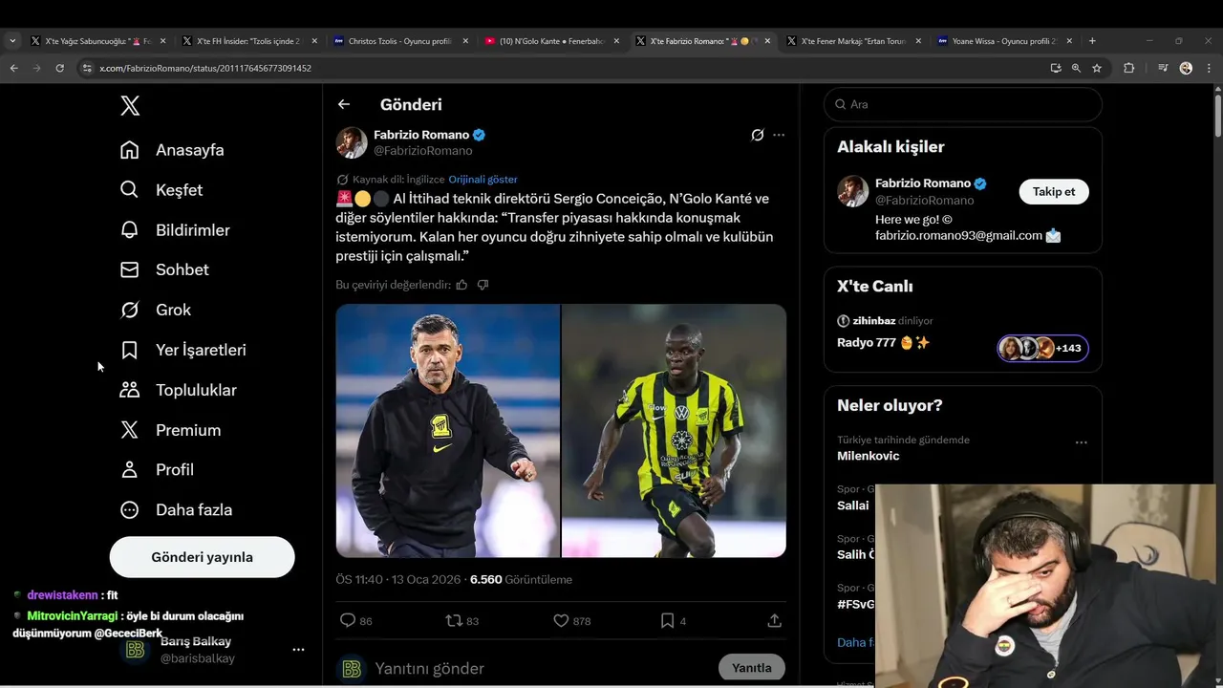Screen dimensions: 1223x688
Task: Open Chrome profile avatar
Action: click(1186, 68)
